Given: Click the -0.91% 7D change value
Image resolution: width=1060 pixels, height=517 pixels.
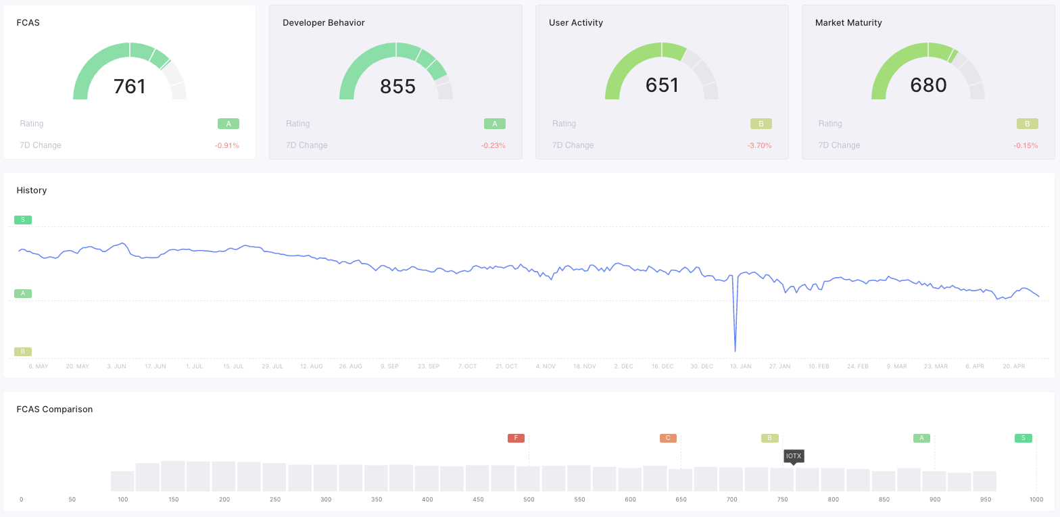Looking at the screenshot, I should pos(227,145).
